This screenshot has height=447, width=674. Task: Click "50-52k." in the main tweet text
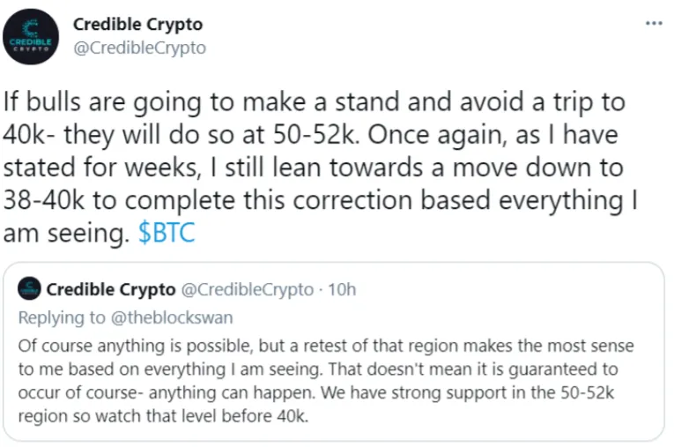(x=316, y=135)
